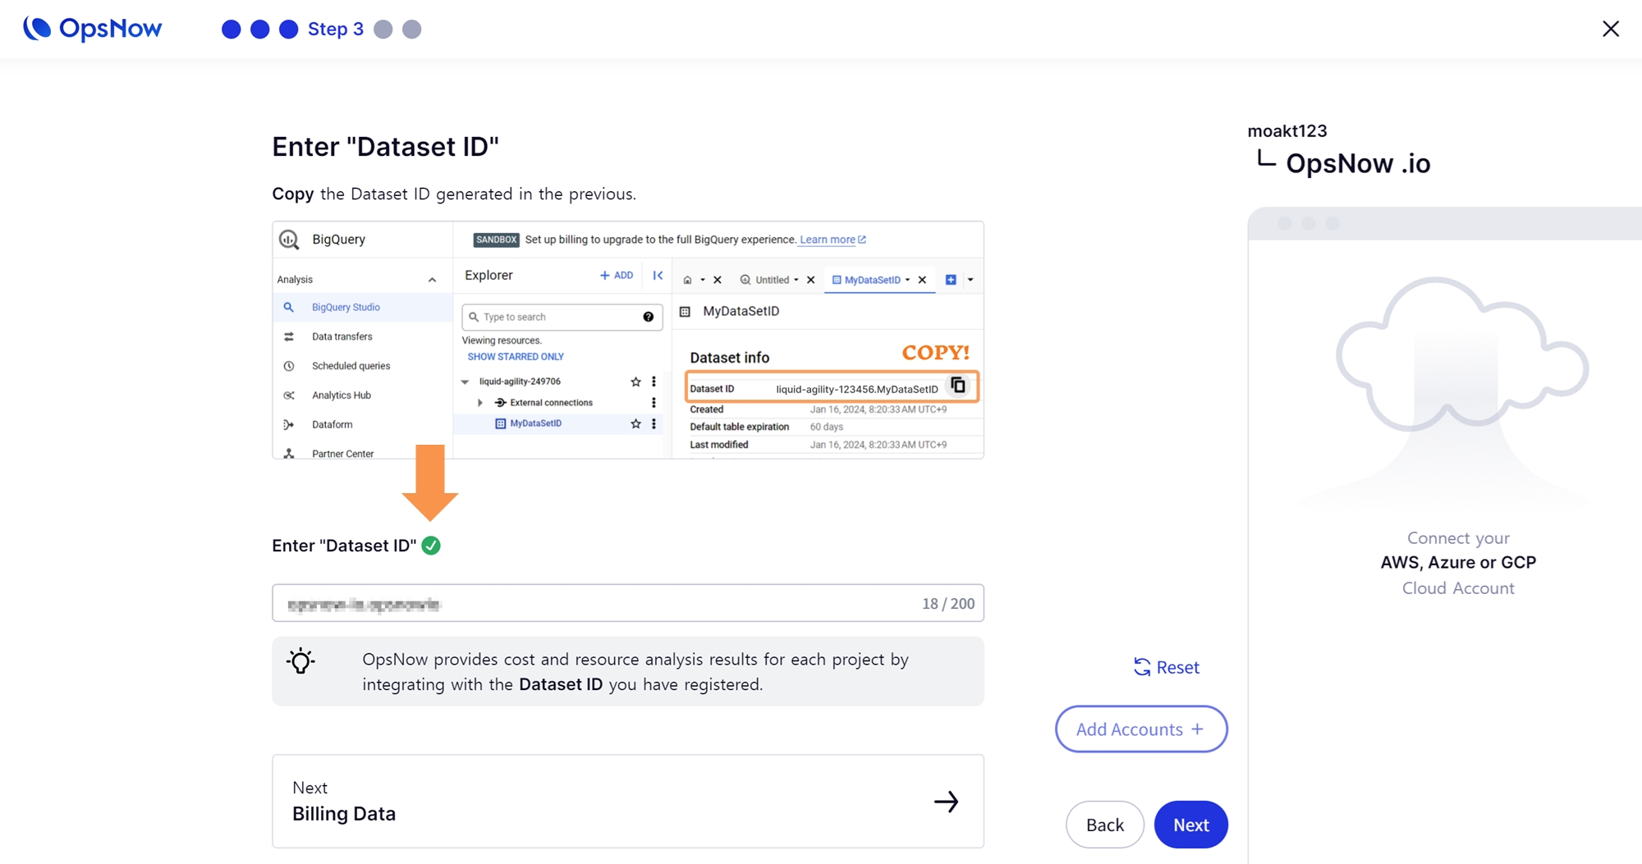Click the MyDataSetID tab in the guide image

(x=871, y=280)
